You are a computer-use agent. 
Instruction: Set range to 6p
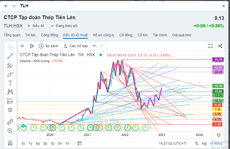38,143
